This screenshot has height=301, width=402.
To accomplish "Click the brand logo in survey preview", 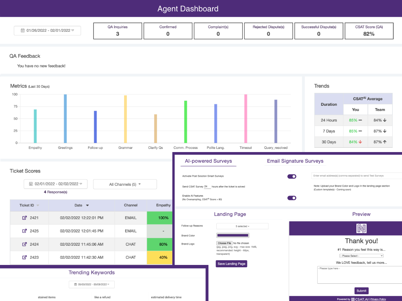I will coord(361,228).
